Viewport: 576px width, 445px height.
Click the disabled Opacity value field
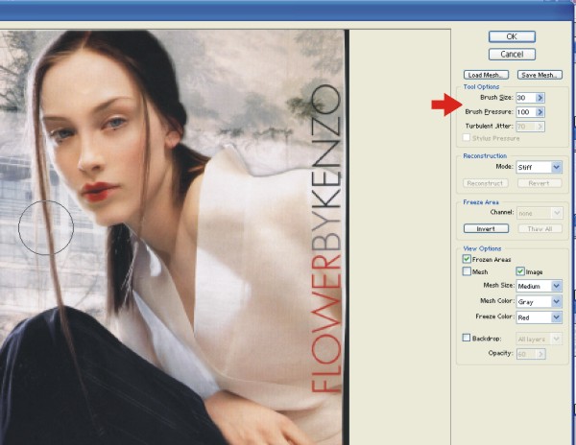[526, 354]
